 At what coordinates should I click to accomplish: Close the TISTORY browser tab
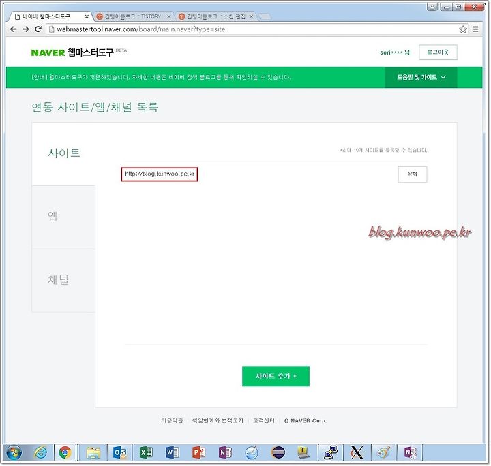169,16
